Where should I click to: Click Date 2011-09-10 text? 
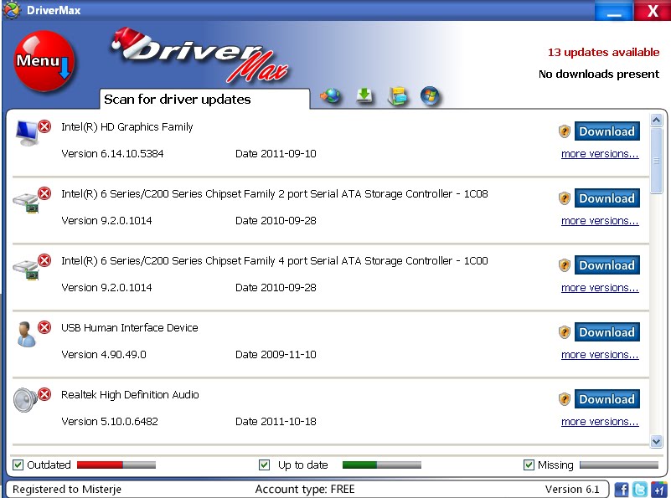tap(276, 154)
